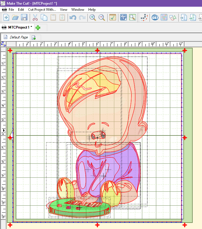Screen dimensions: 202x229
Task: Click the Copy icon in toolbar
Action: tap(44, 17)
